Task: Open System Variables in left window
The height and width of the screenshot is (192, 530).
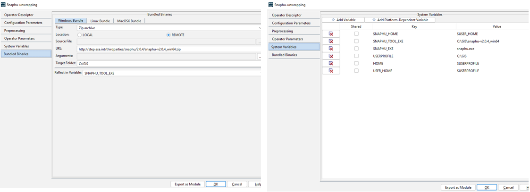Action: pos(26,46)
